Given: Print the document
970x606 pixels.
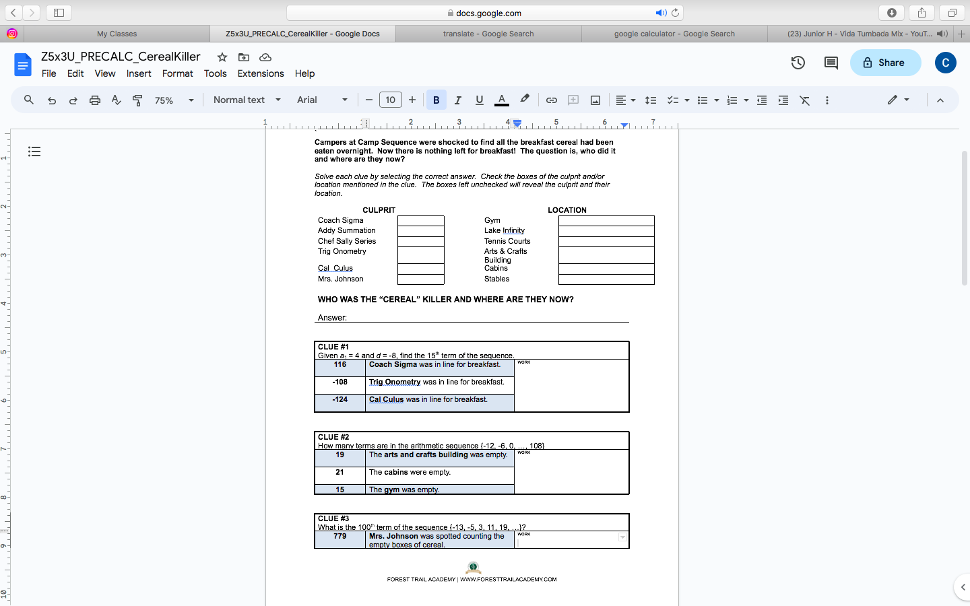Looking at the screenshot, I should pos(94,100).
